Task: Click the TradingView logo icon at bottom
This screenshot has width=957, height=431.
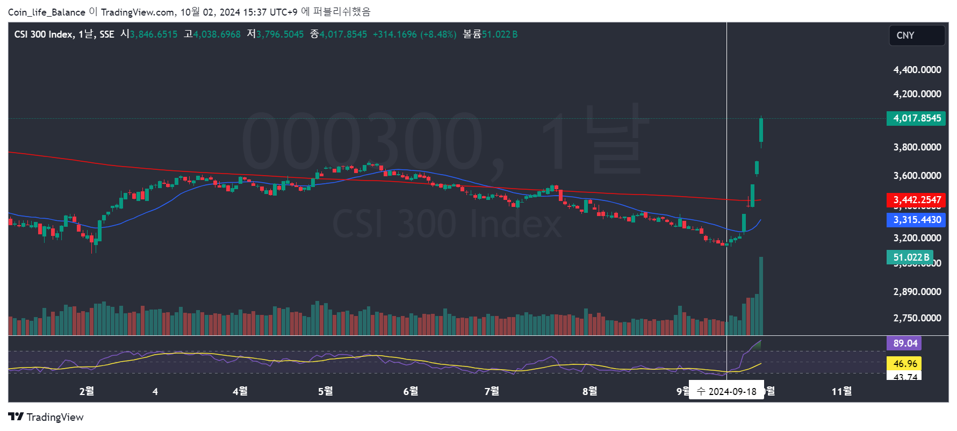Action: click(16, 416)
